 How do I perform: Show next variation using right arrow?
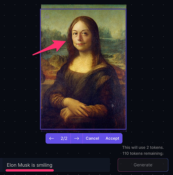coord(77,139)
